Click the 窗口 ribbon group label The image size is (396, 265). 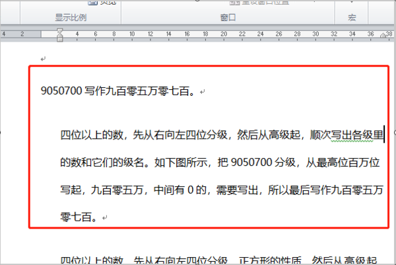click(228, 17)
